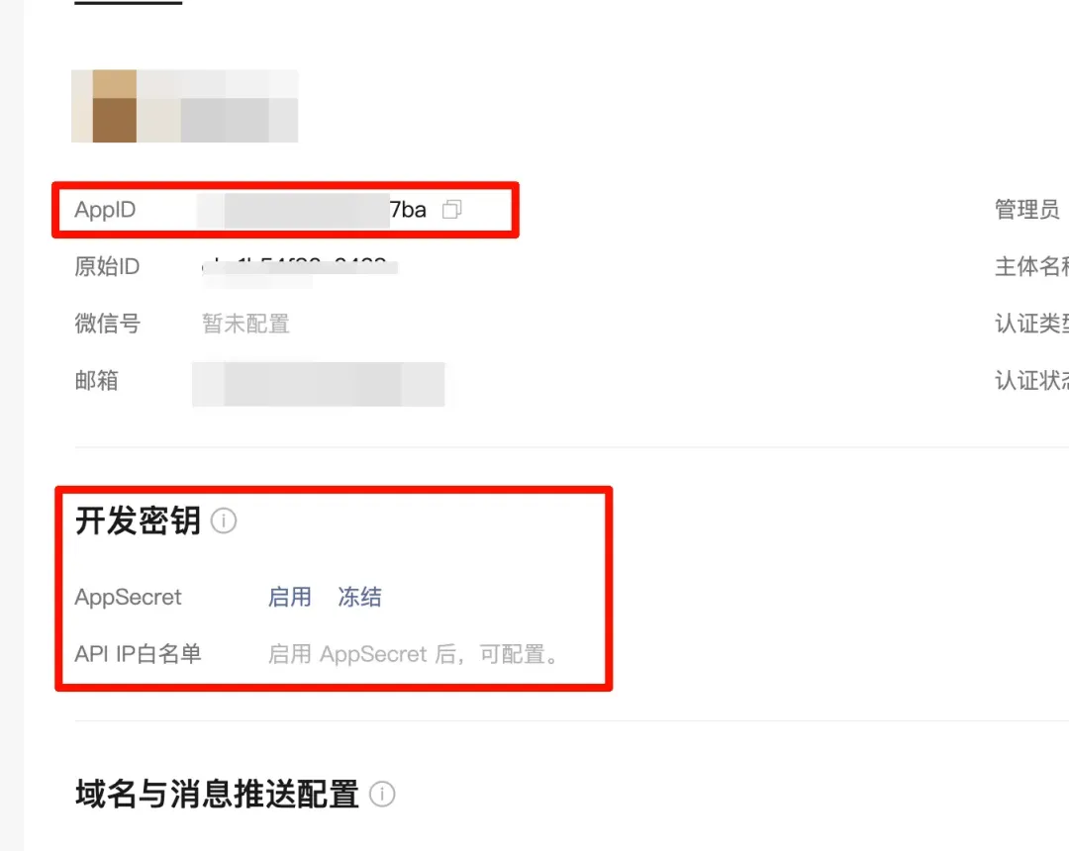Screen dimensions: 1069x851
Task: Click the 原始ID label
Action: pos(107,266)
